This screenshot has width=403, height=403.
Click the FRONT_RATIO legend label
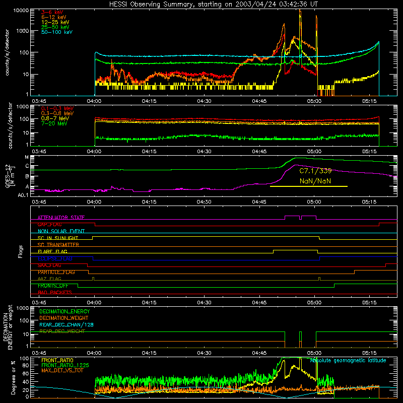57,360
